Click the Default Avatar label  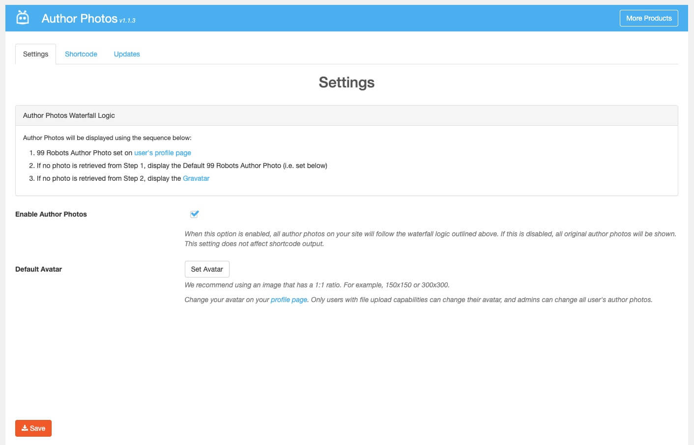click(x=39, y=269)
